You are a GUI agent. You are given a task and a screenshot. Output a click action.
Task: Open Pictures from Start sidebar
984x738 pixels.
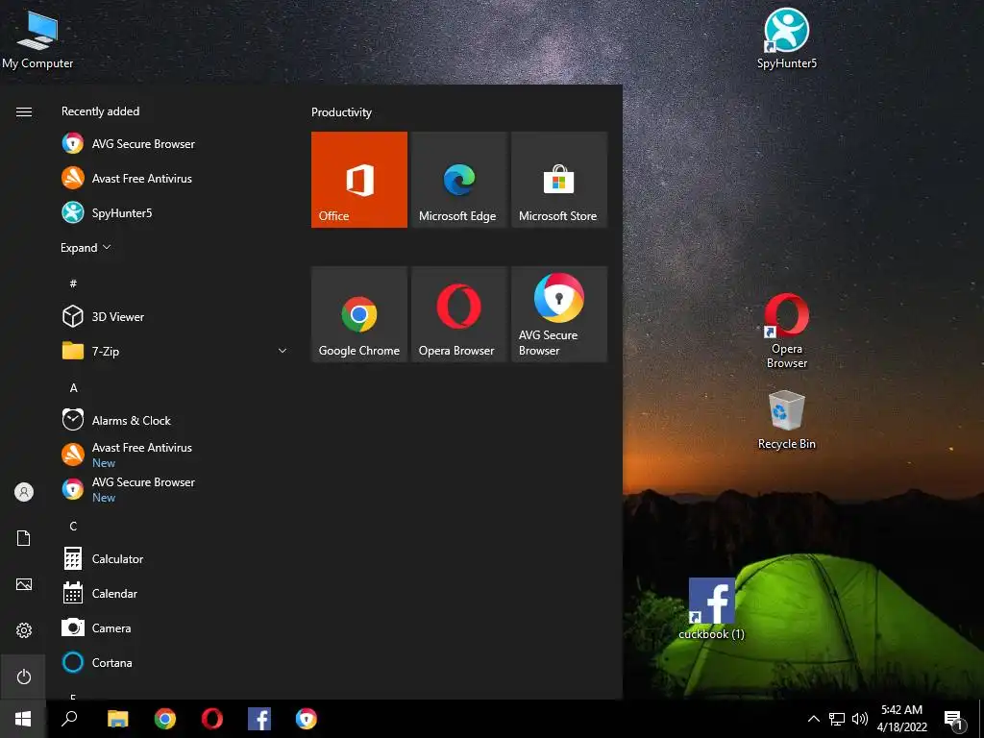[x=23, y=584]
